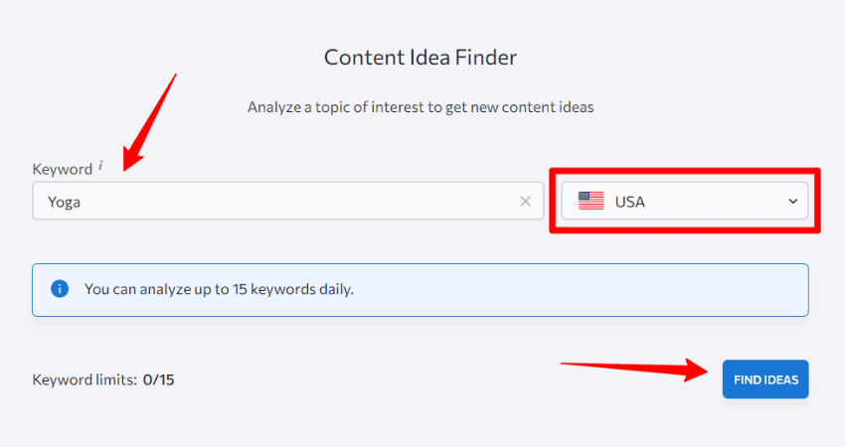Click the US flag icon in country selector
Screen dimensions: 845x447
[591, 201]
